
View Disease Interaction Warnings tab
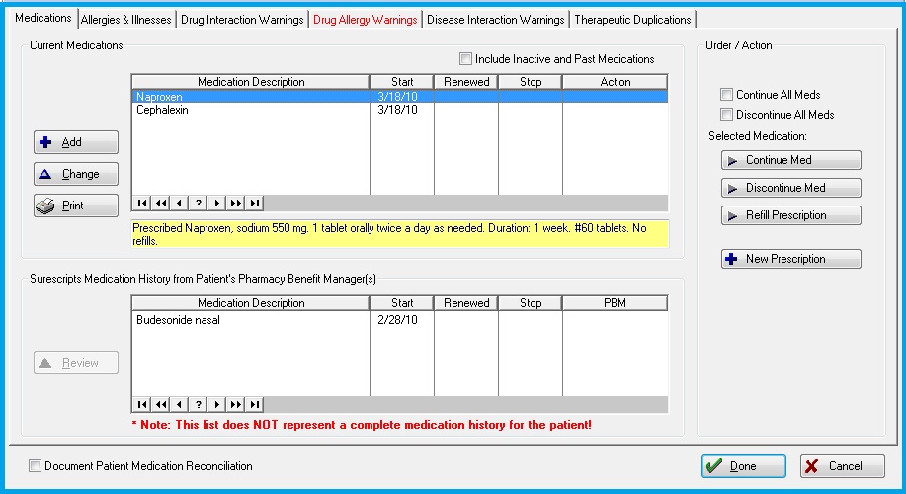tap(496, 20)
